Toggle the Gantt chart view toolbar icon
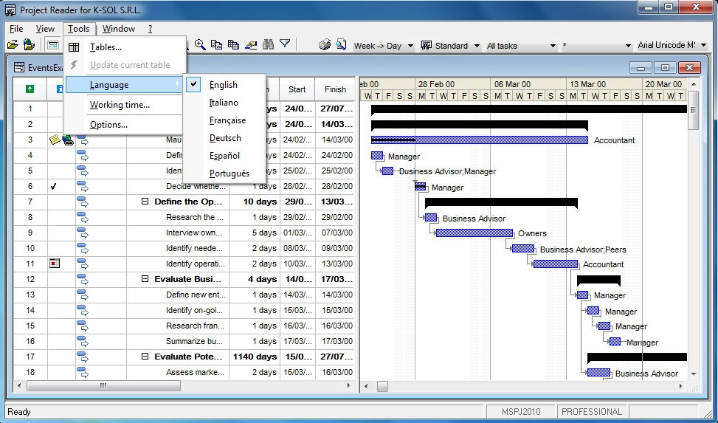The height and width of the screenshot is (423, 718). [x=53, y=45]
